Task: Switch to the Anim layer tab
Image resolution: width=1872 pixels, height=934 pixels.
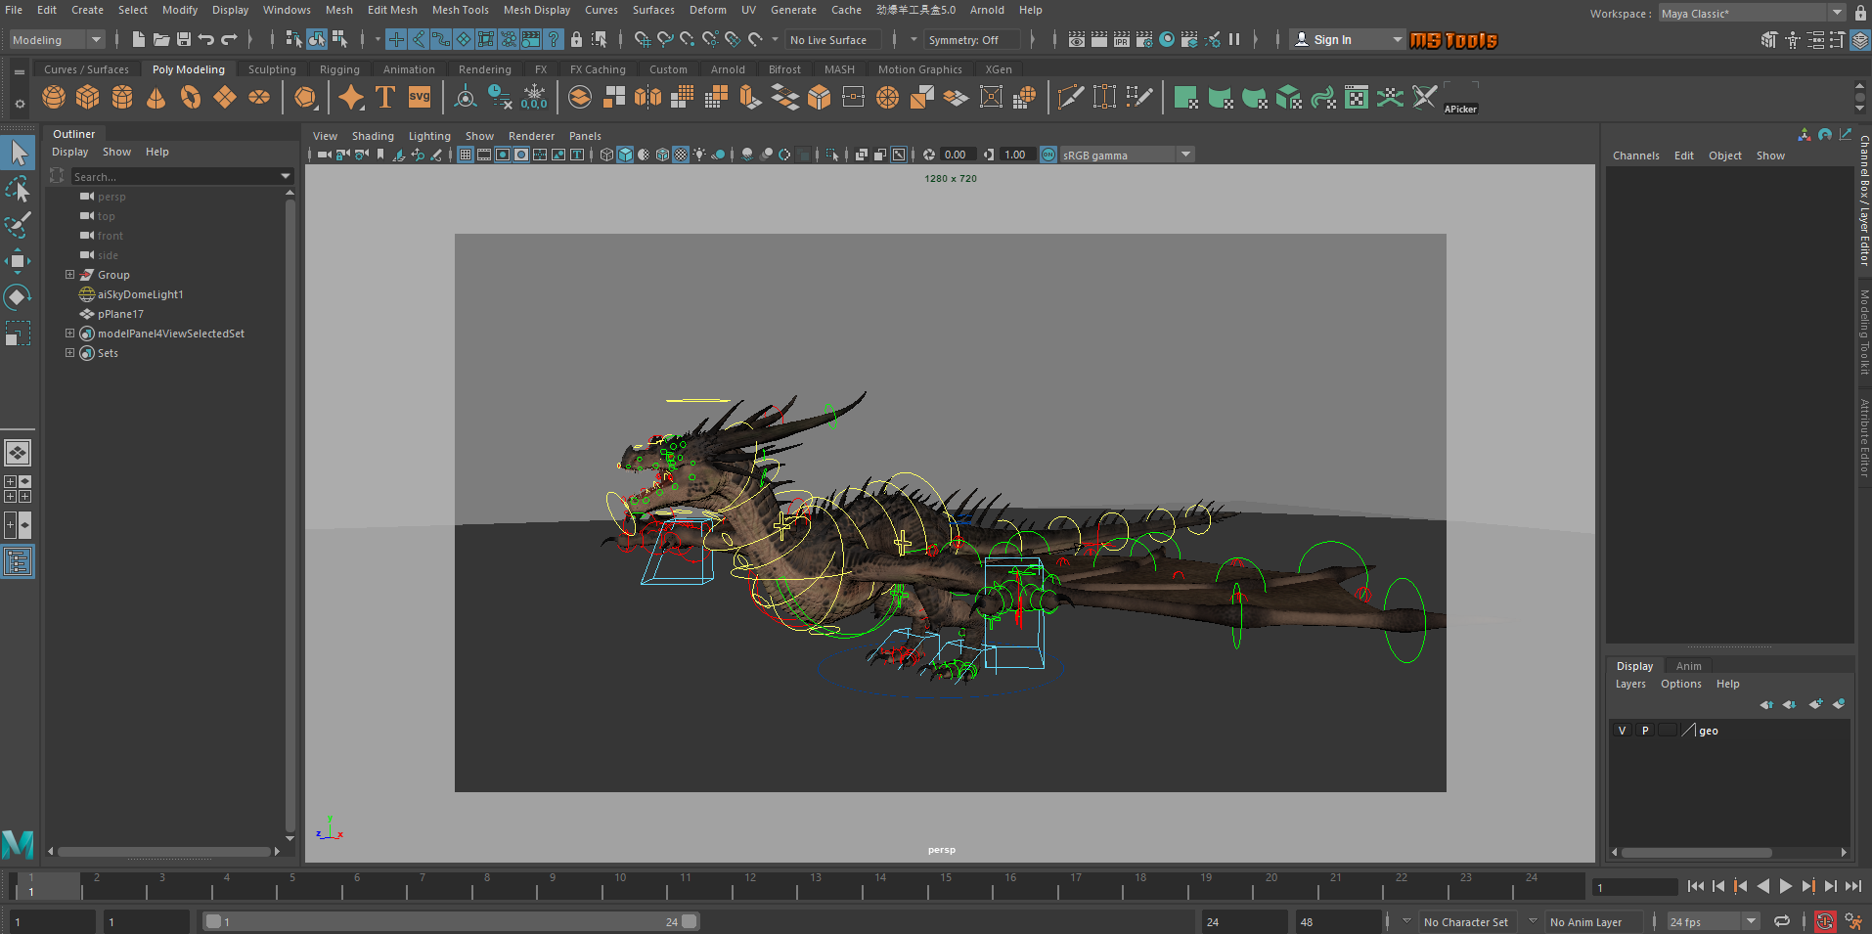Action: pos(1688,666)
